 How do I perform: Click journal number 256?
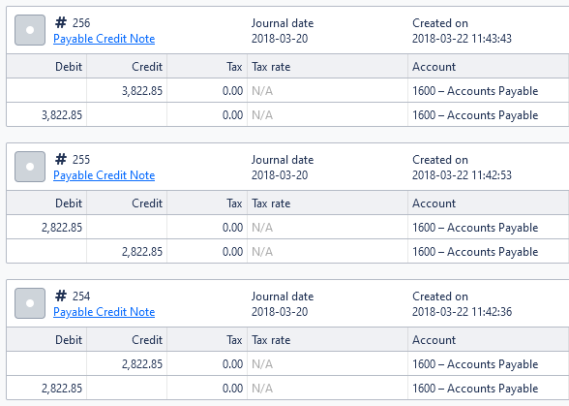click(x=81, y=23)
